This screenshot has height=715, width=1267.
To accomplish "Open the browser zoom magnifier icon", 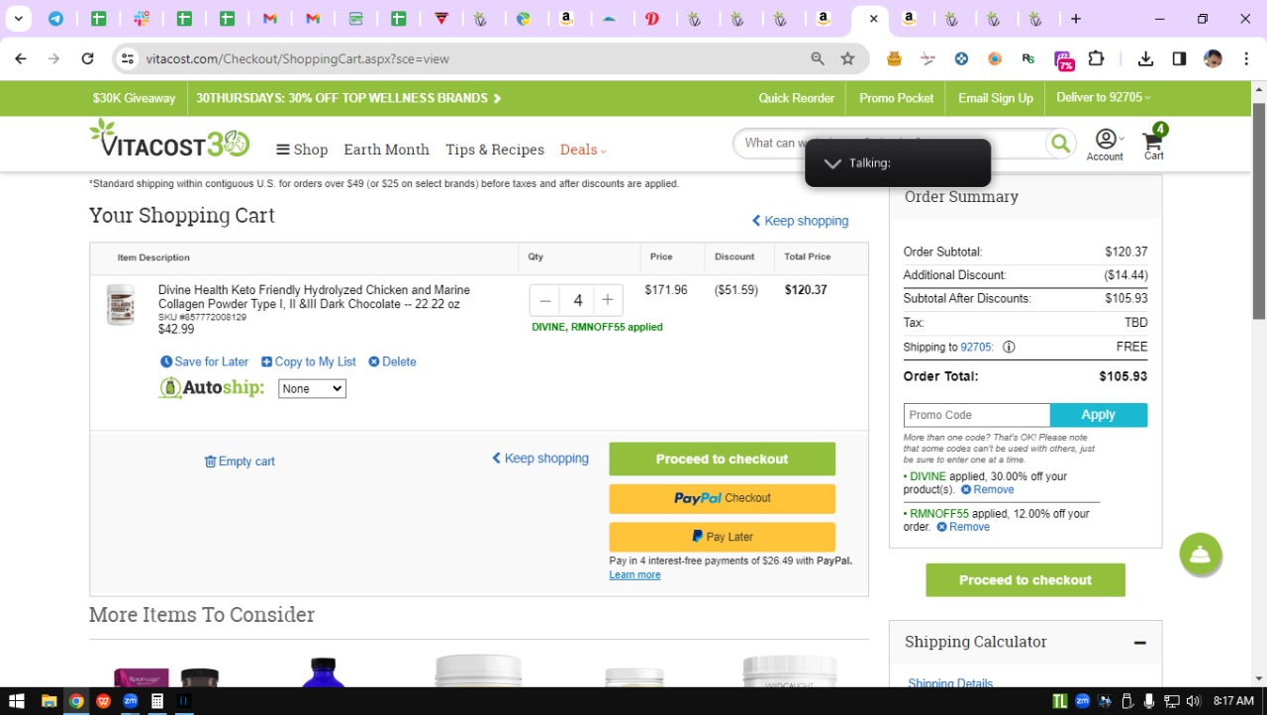I will click(818, 58).
